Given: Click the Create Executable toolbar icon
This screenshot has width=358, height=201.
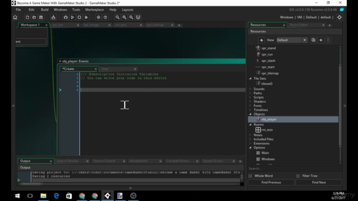Looking at the screenshot, I should 53,17.
